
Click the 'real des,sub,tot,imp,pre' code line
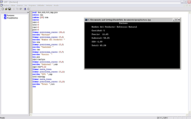[x=45, y=12]
